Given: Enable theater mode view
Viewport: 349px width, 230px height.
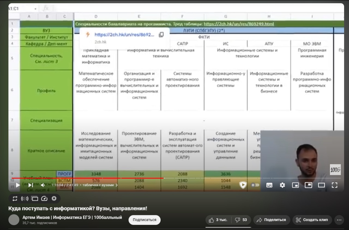Looking at the screenshot, I should click(321, 185).
